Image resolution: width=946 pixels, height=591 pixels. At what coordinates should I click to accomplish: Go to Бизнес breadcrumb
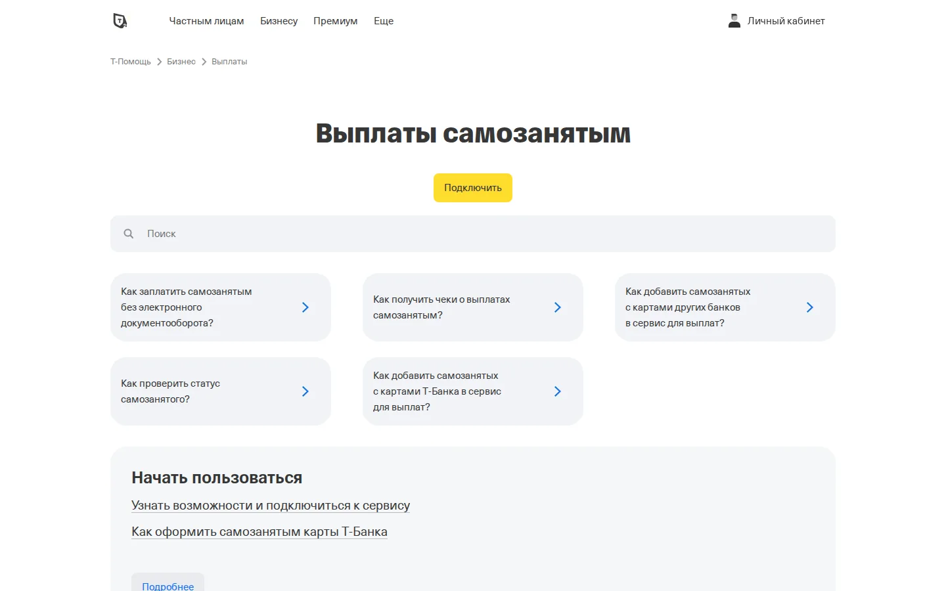tap(181, 62)
